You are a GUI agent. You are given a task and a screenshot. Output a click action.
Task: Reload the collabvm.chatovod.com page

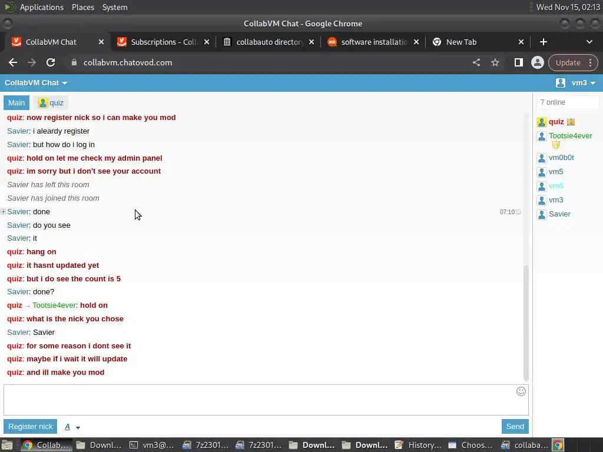[51, 62]
